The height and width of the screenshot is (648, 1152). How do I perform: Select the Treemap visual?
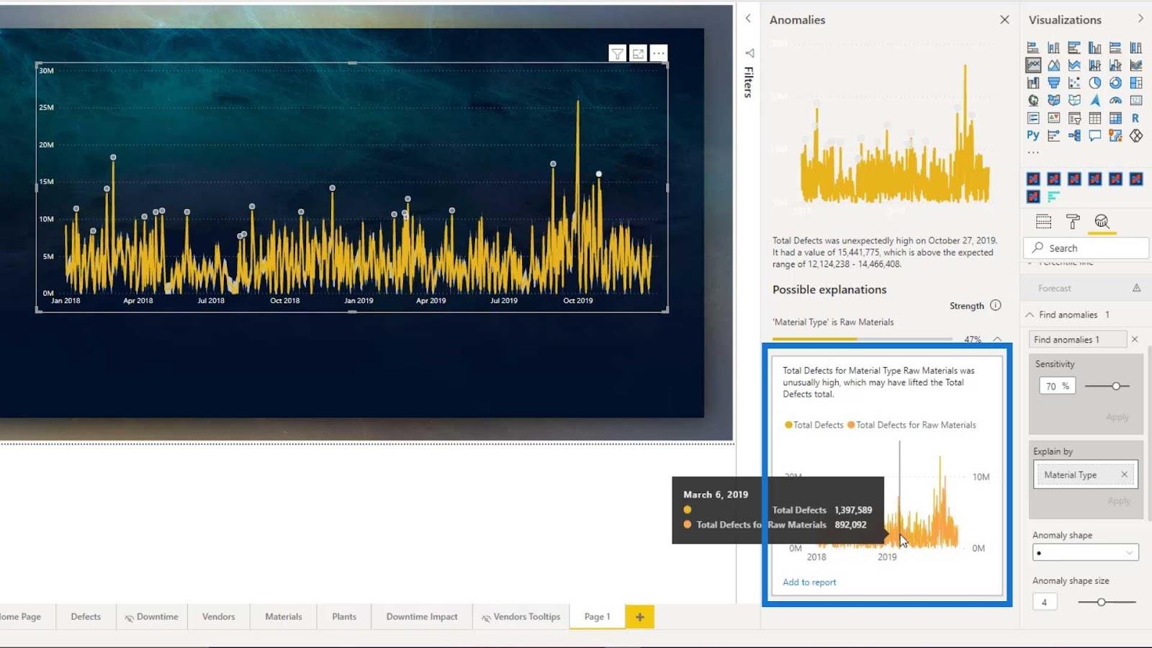click(1136, 83)
